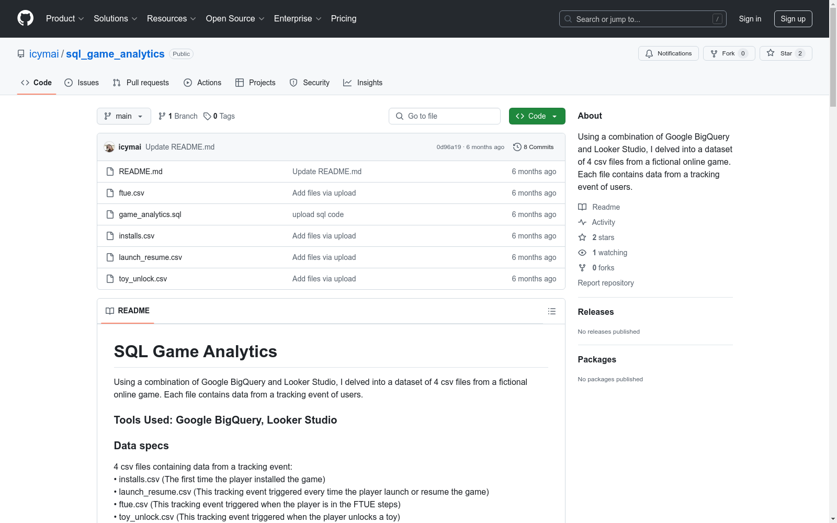Select the Code repository tab

(37, 83)
